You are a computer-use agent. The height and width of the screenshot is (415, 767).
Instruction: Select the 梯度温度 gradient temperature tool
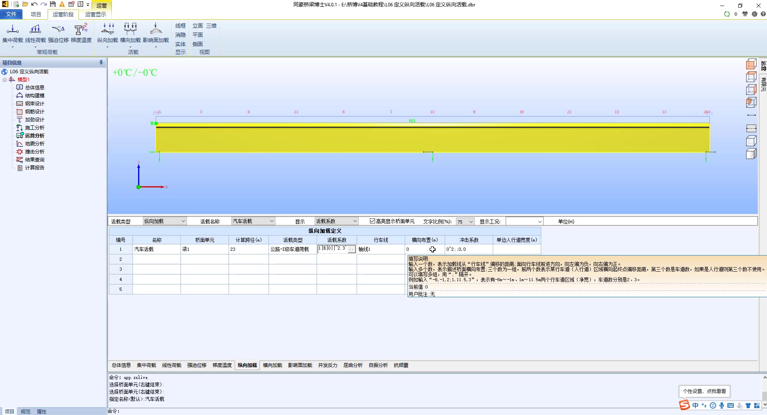click(x=81, y=34)
